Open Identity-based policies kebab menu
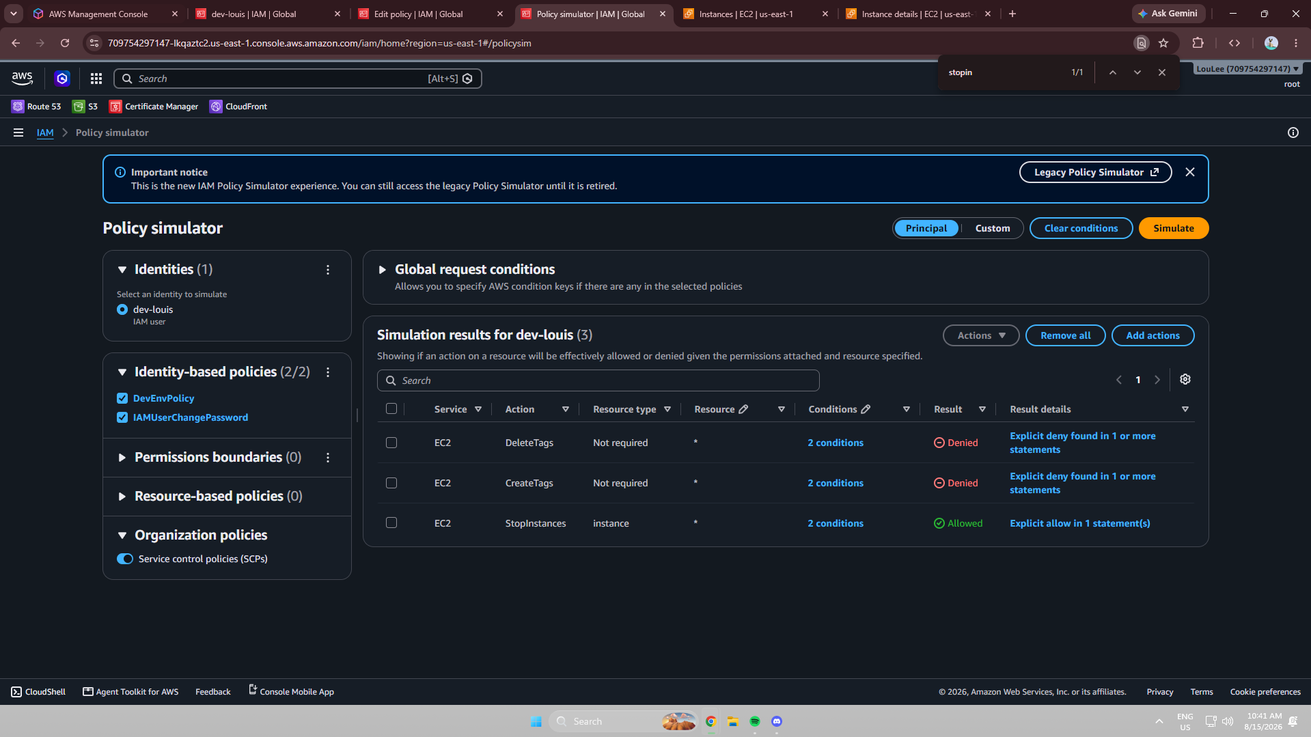1311x737 pixels. point(328,372)
